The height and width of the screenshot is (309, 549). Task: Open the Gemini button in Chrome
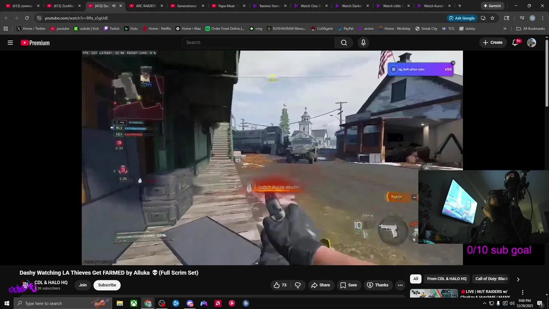[x=492, y=6]
